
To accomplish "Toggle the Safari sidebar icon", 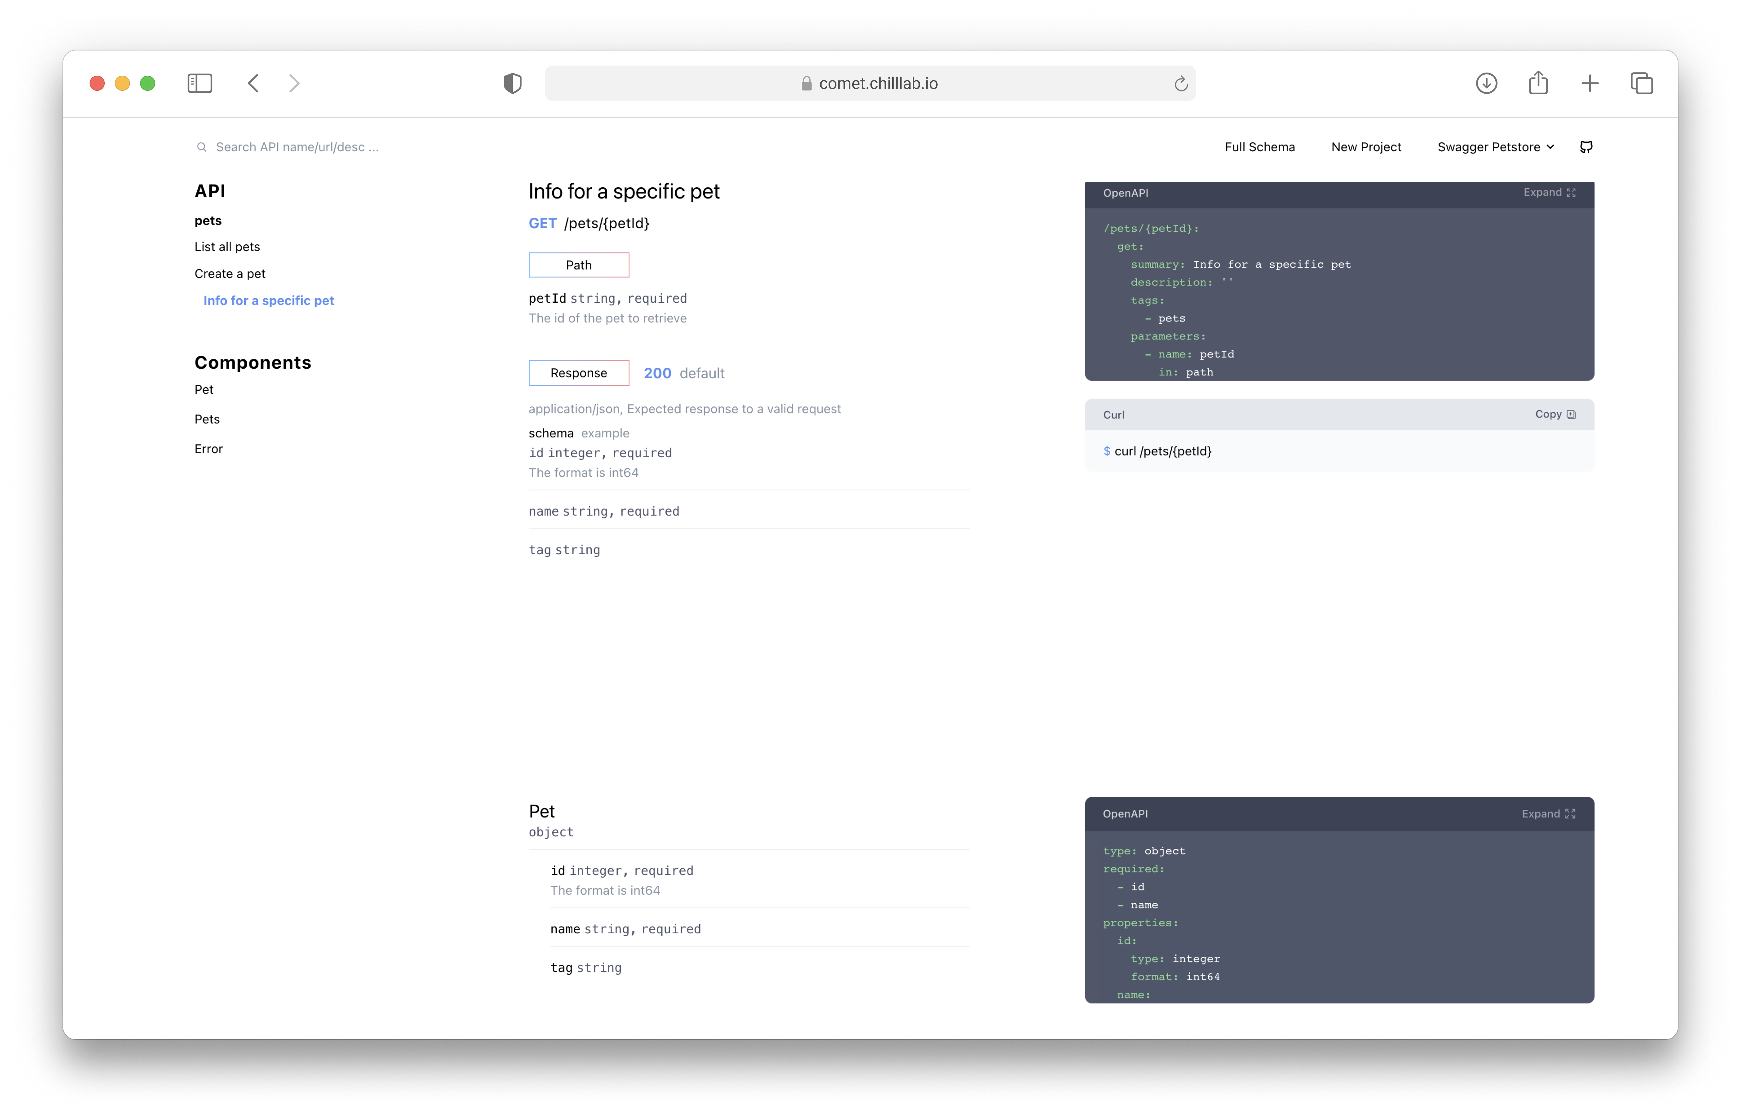I will click(200, 83).
